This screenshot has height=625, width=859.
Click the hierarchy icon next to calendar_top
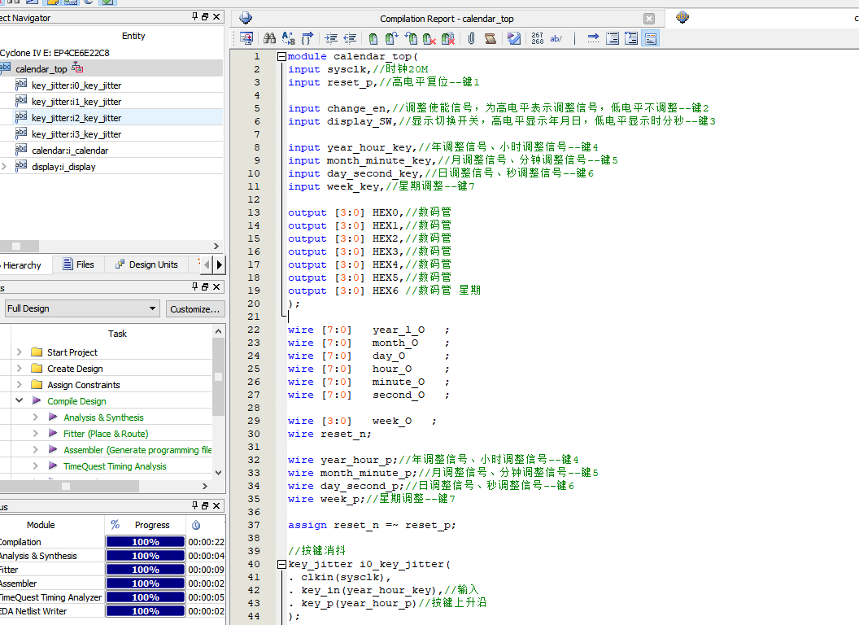pyautogui.click(x=77, y=68)
